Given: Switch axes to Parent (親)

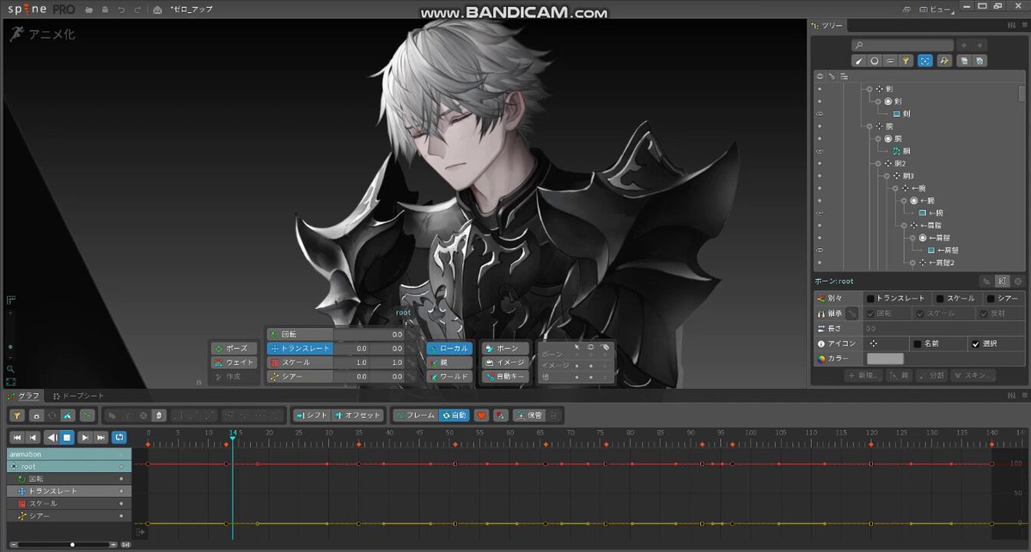Looking at the screenshot, I should [449, 362].
